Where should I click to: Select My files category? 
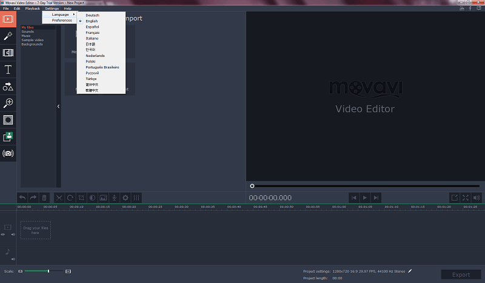tap(27, 27)
